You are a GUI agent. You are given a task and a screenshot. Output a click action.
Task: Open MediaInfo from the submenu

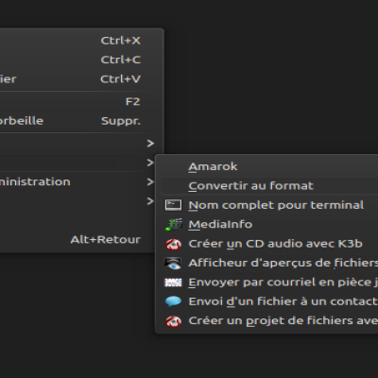pyautogui.click(x=269, y=225)
